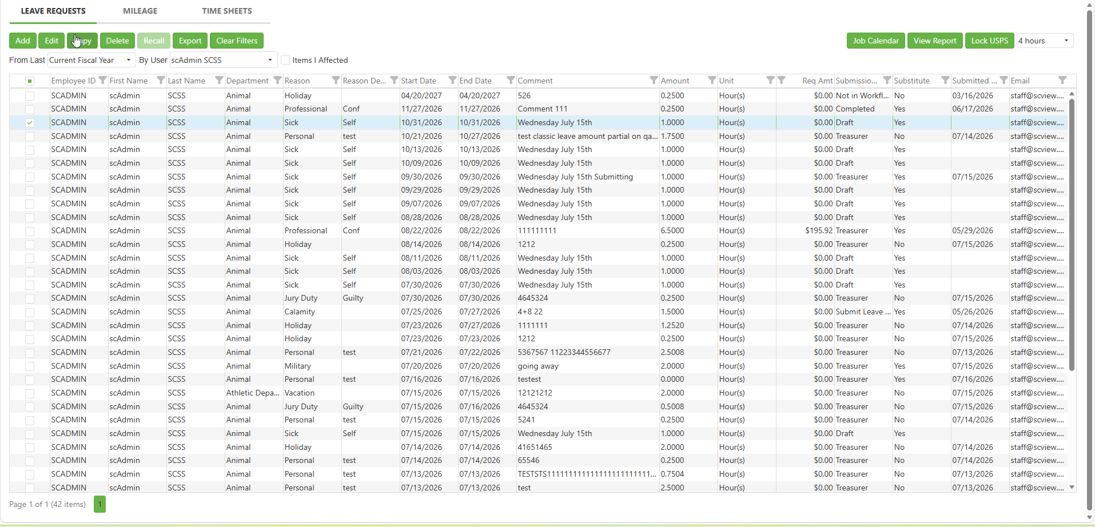This screenshot has height=527, width=1095.
Task: Click View Report button
Action: 935,41
